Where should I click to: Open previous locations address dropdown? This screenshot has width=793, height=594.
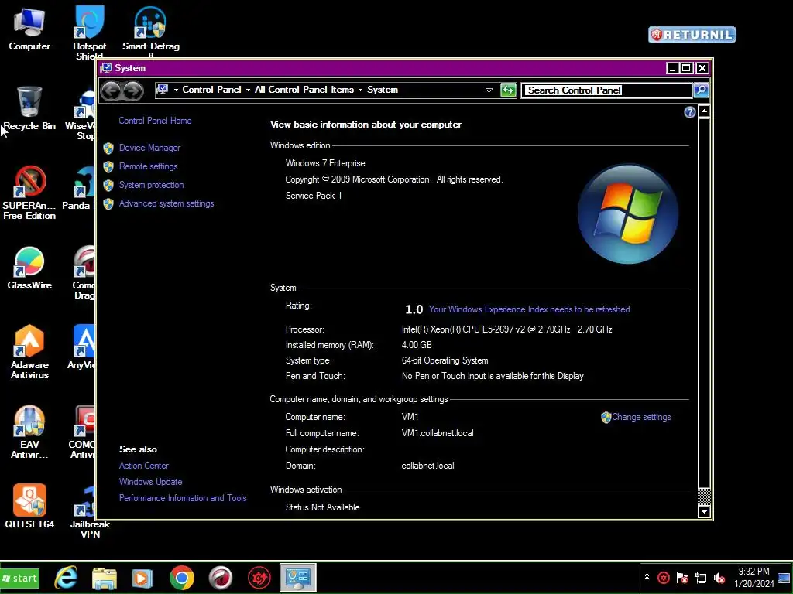489,90
